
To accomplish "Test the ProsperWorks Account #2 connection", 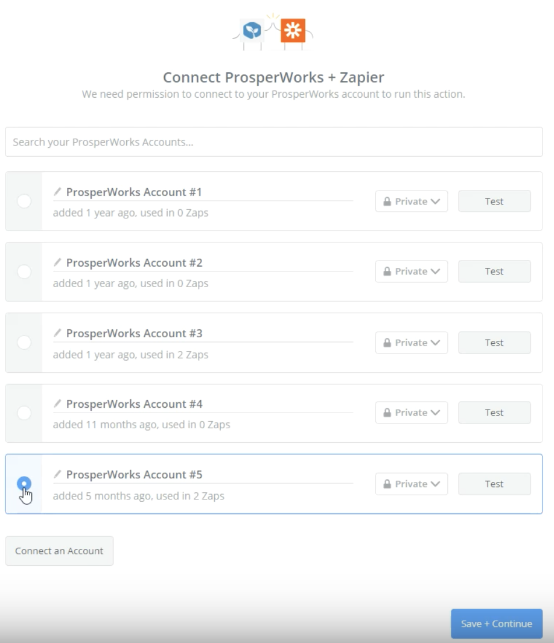I will coord(494,271).
